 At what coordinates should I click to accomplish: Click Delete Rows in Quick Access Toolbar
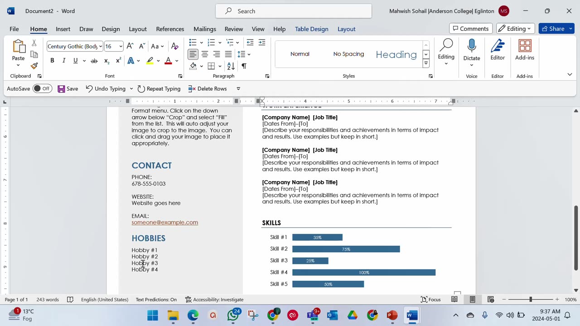(x=208, y=89)
